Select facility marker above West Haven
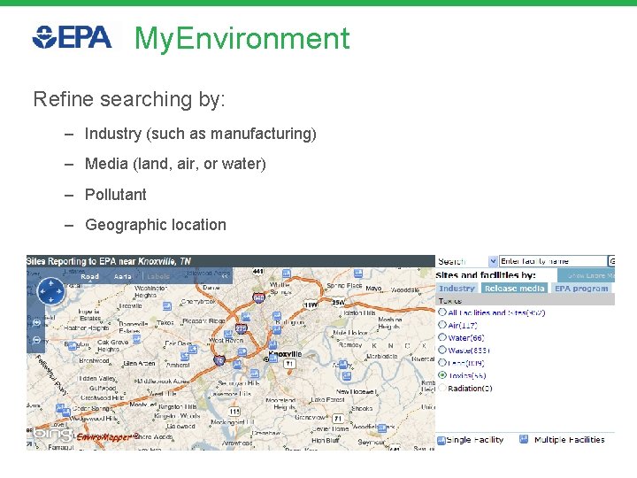Image resolution: width=637 pixels, height=478 pixels. [228, 335]
